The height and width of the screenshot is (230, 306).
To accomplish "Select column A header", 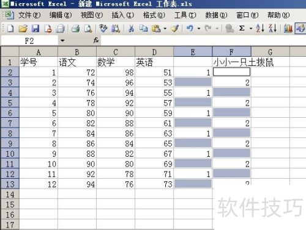I will click(39, 52).
